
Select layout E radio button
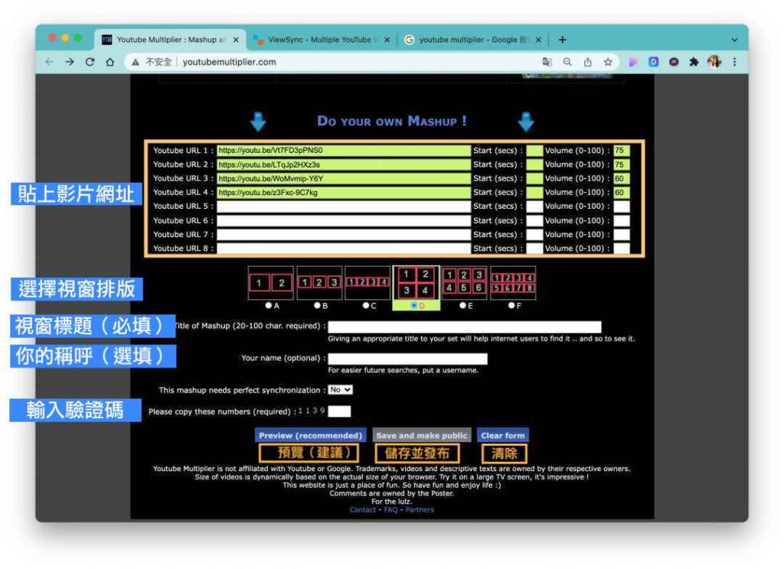tap(462, 305)
